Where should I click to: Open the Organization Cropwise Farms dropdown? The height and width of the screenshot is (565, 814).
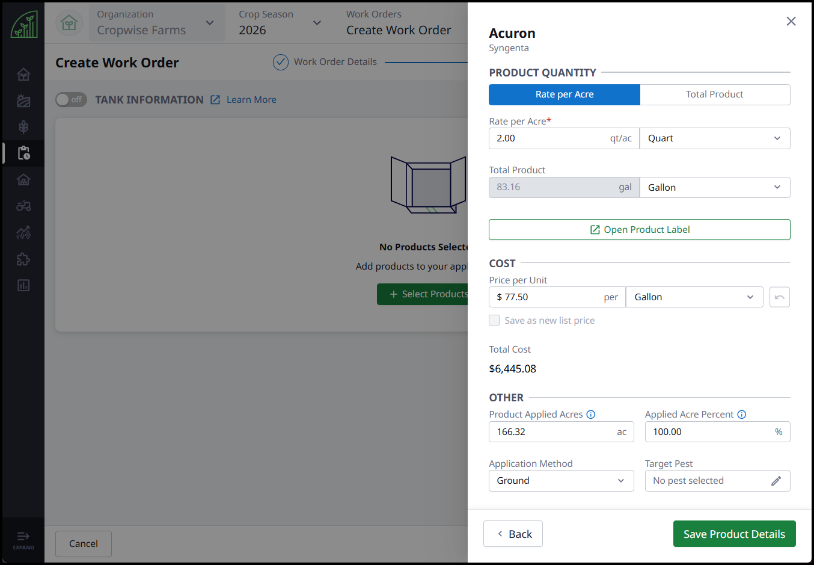point(157,23)
